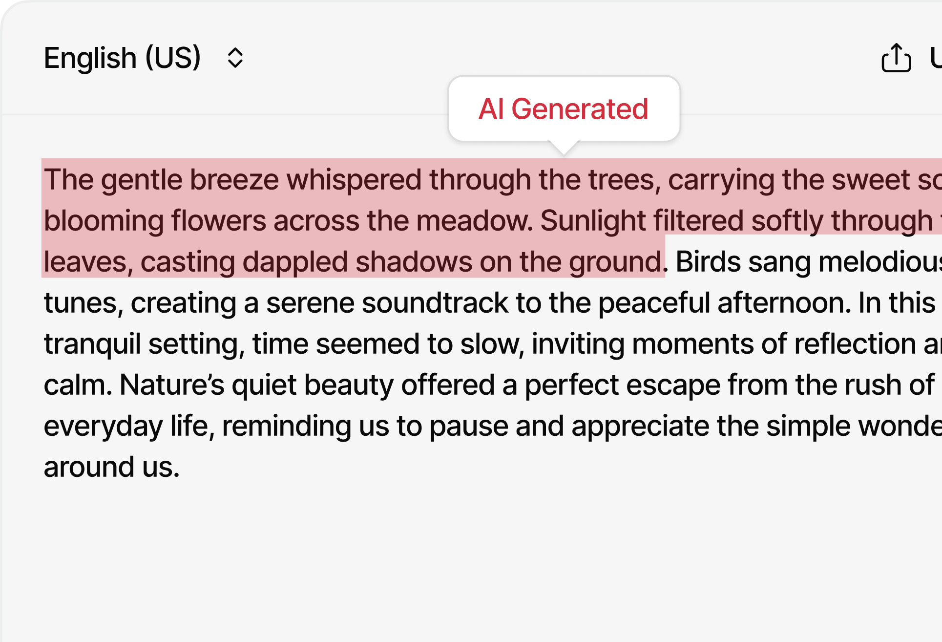942x642 pixels.
Task: Place cursor on the word "Nature's"
Action: [x=172, y=385]
